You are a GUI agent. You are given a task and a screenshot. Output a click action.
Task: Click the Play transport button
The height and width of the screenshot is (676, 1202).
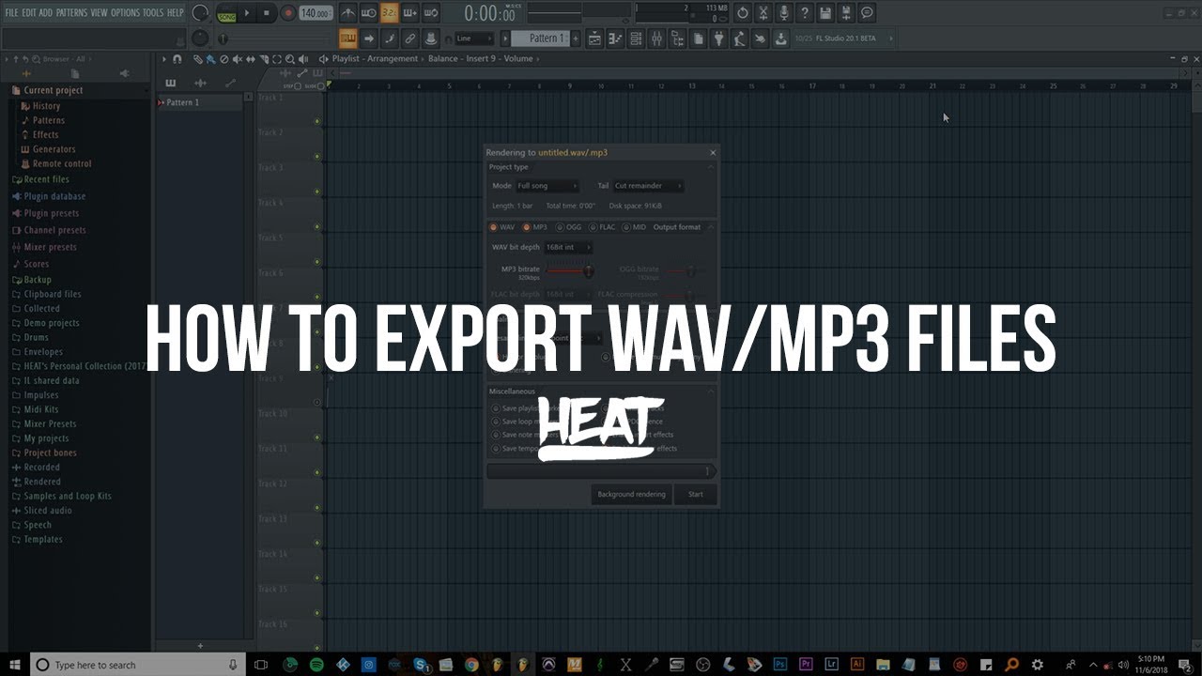(x=247, y=13)
